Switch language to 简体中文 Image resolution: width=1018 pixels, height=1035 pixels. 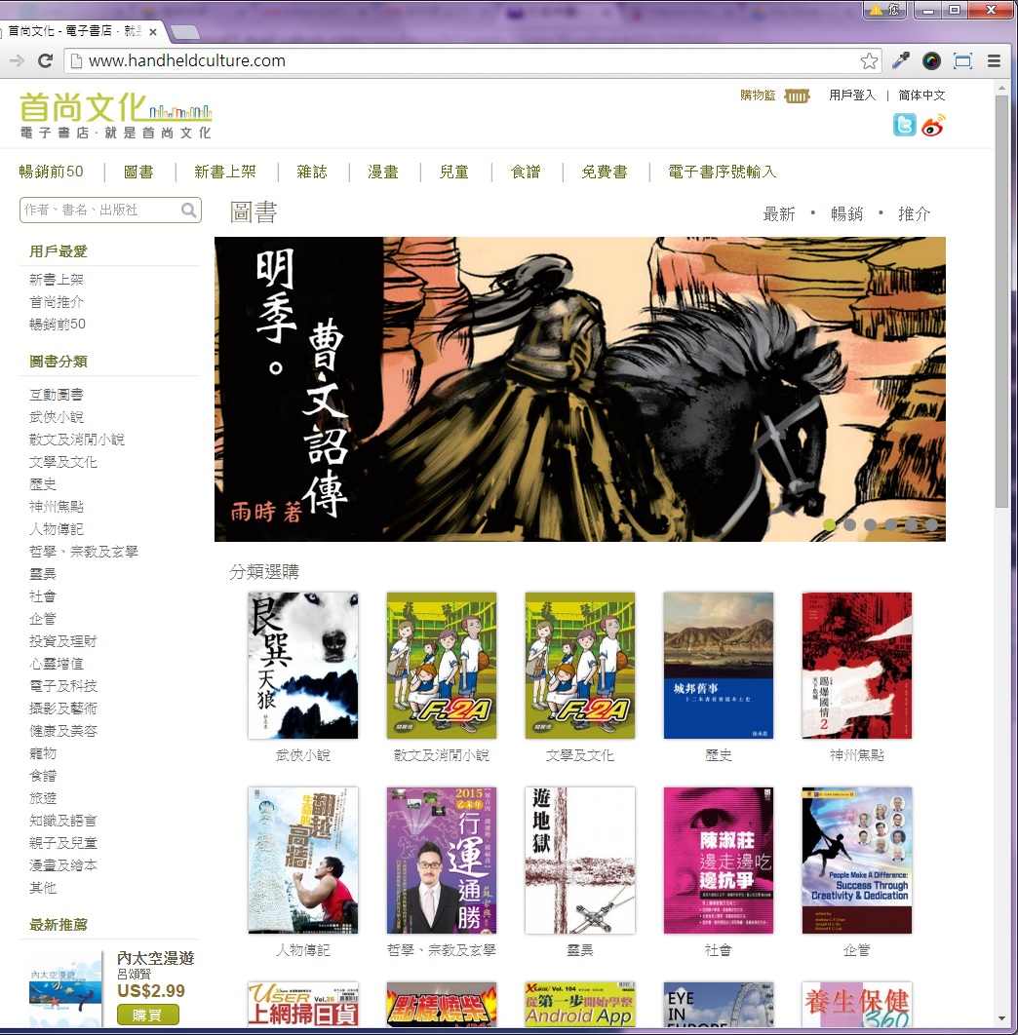(x=921, y=96)
